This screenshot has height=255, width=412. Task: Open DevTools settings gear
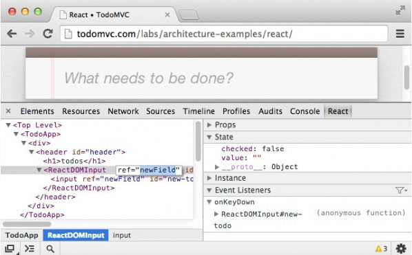click(x=401, y=248)
